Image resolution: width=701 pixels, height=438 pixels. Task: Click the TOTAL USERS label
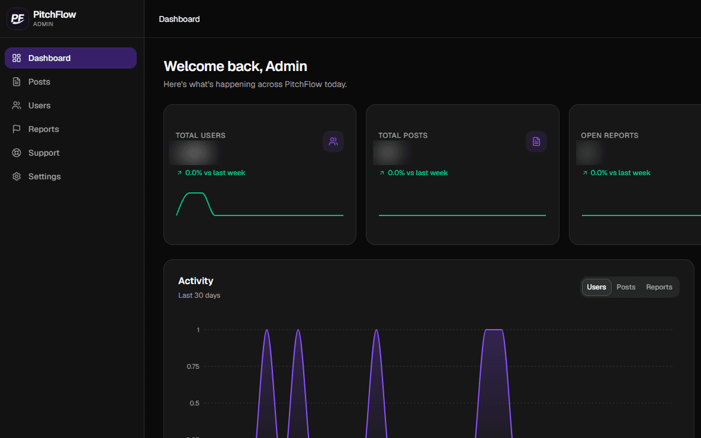(200, 136)
